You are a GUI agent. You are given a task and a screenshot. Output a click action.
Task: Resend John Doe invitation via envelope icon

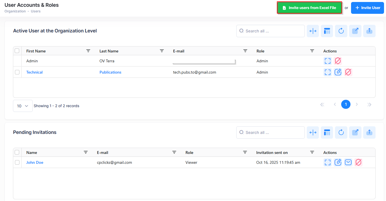348,162
